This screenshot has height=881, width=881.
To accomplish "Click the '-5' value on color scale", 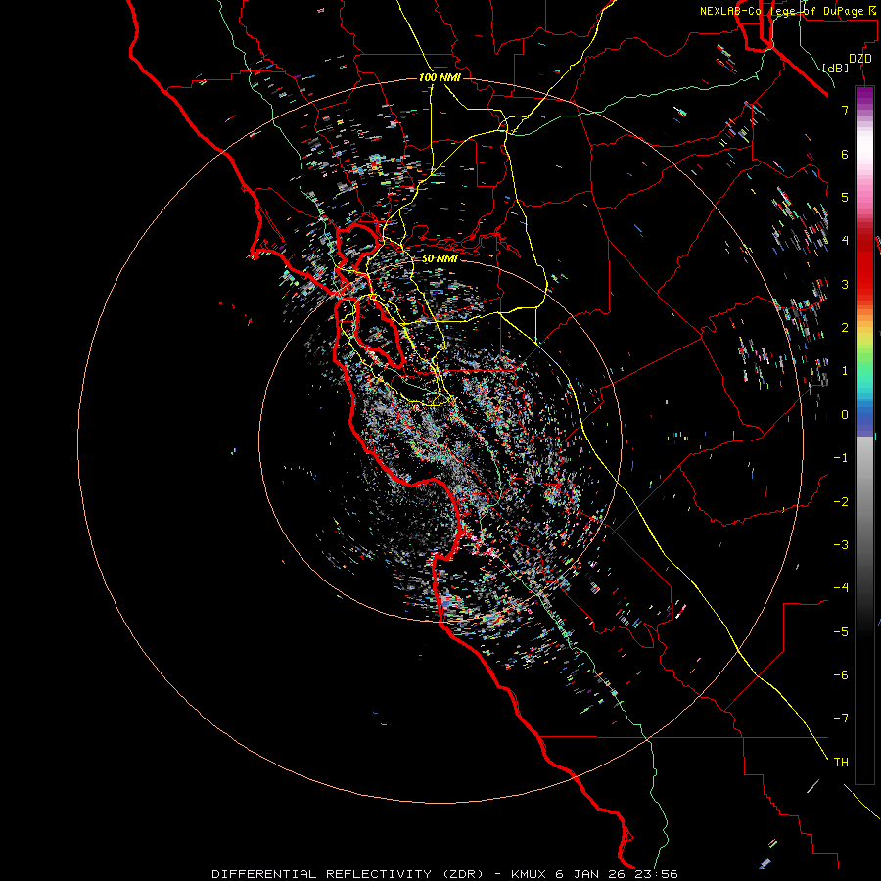I will tap(841, 632).
